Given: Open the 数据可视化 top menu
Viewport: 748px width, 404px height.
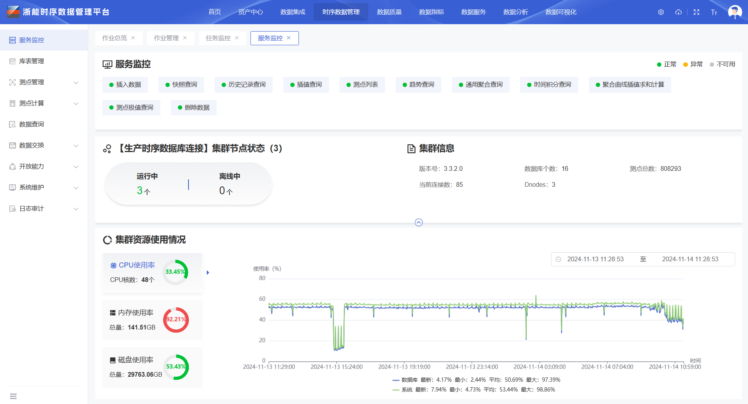Looking at the screenshot, I should point(561,12).
